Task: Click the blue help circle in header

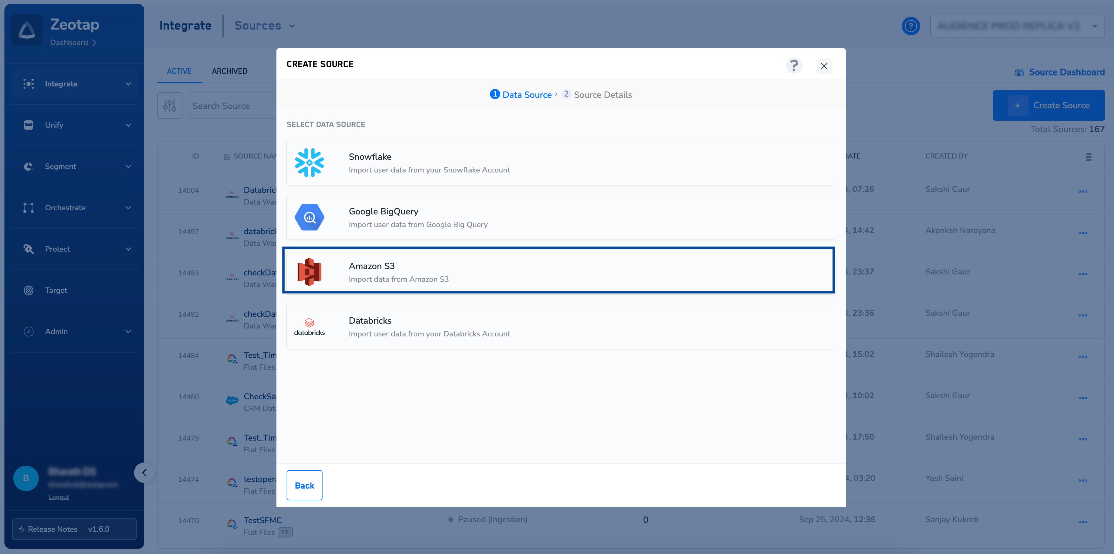Action: (x=911, y=26)
